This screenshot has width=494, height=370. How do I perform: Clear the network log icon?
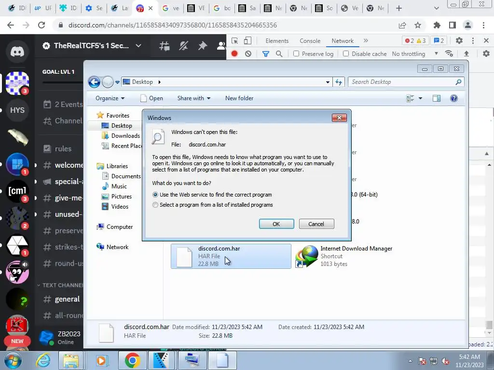pyautogui.click(x=248, y=54)
